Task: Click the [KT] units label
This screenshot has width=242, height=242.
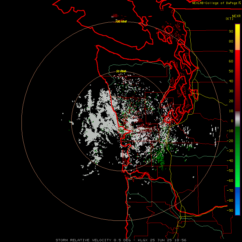Action: pos(230,19)
